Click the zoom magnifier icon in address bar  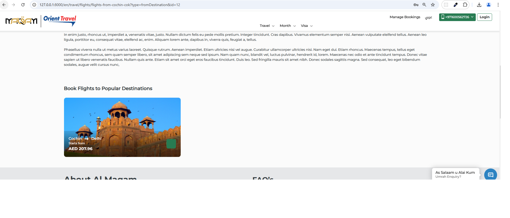point(424,5)
